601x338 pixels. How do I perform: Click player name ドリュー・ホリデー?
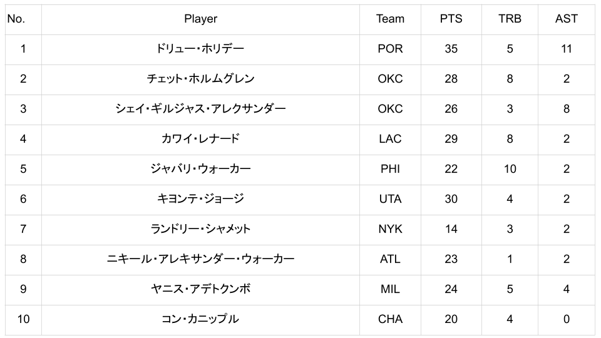[x=200, y=49]
